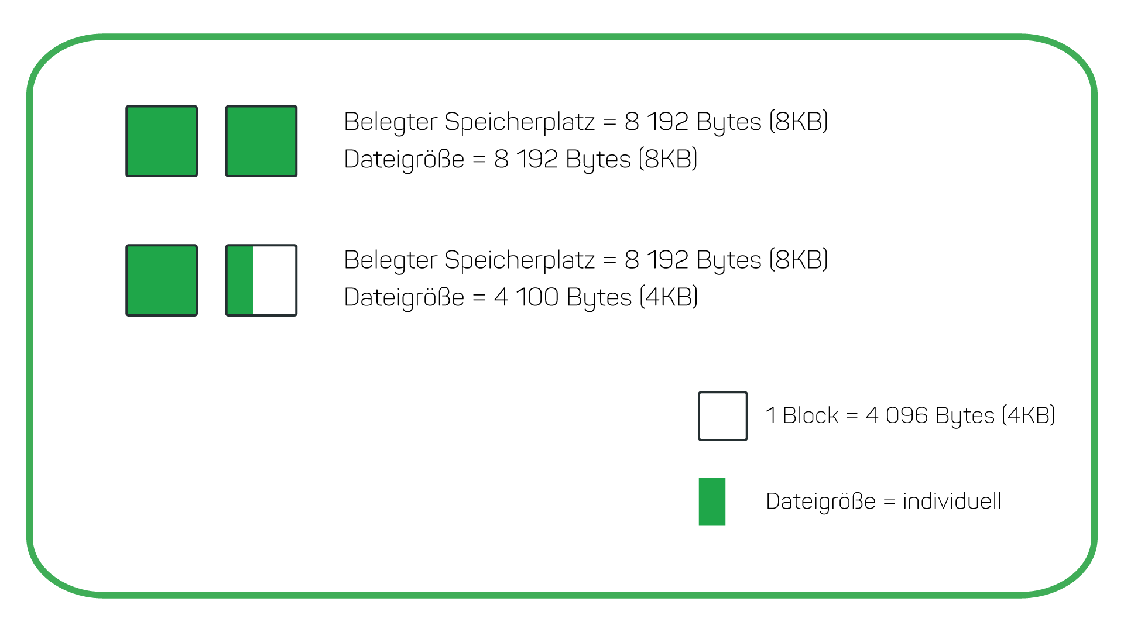Screen dimensions: 1124x632
Task: Click the 'Dateigröße = individuell' legend text
Action: click(x=883, y=502)
